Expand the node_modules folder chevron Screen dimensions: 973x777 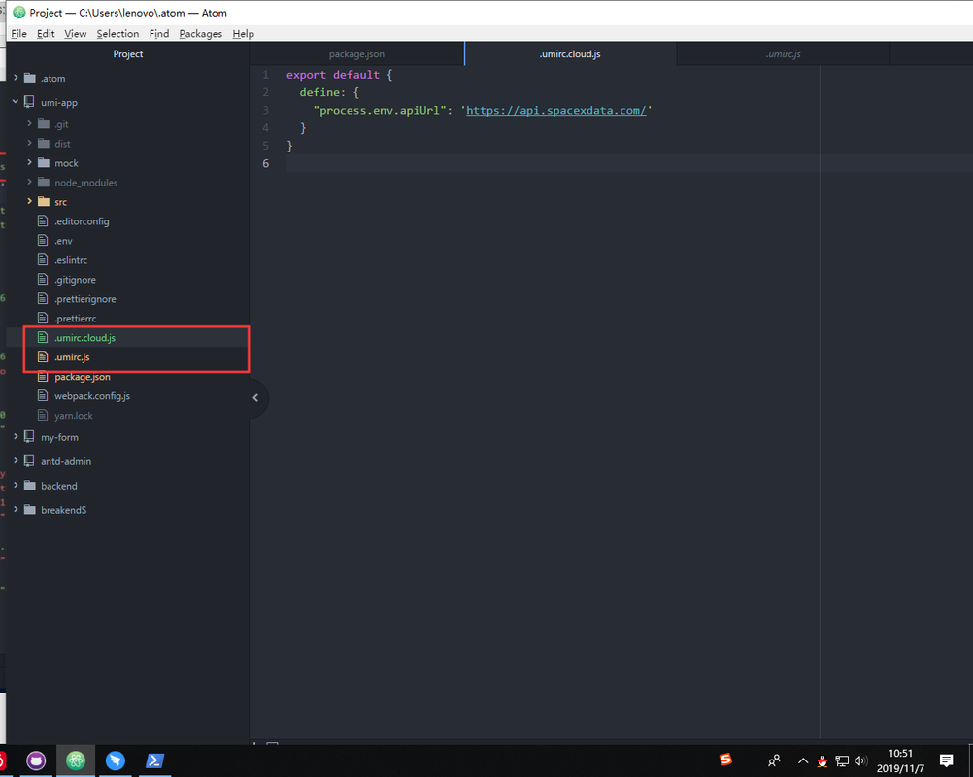pyautogui.click(x=29, y=182)
